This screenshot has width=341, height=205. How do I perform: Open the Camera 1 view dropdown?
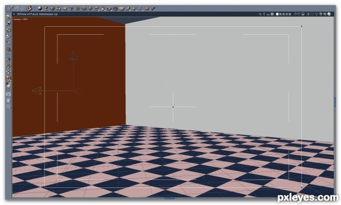pos(20,19)
